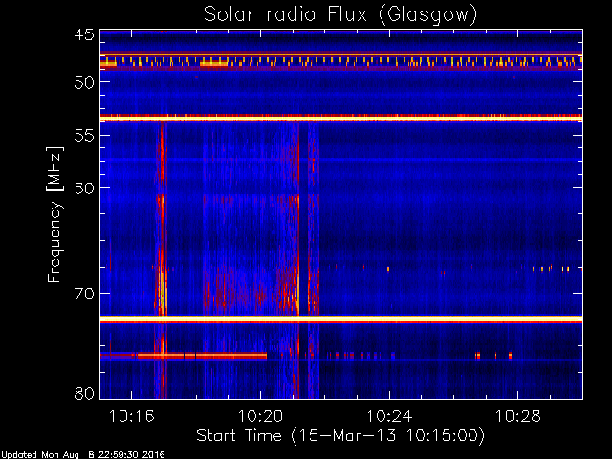Click the 'Start Time (15-Mar-13 10:15:00)' label
612x459 pixels.
point(340,436)
